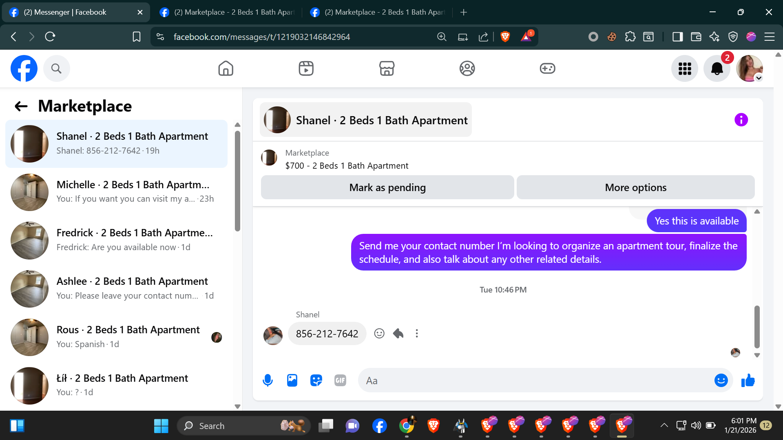
Task: Send a thumbs-up like
Action: [x=748, y=381]
